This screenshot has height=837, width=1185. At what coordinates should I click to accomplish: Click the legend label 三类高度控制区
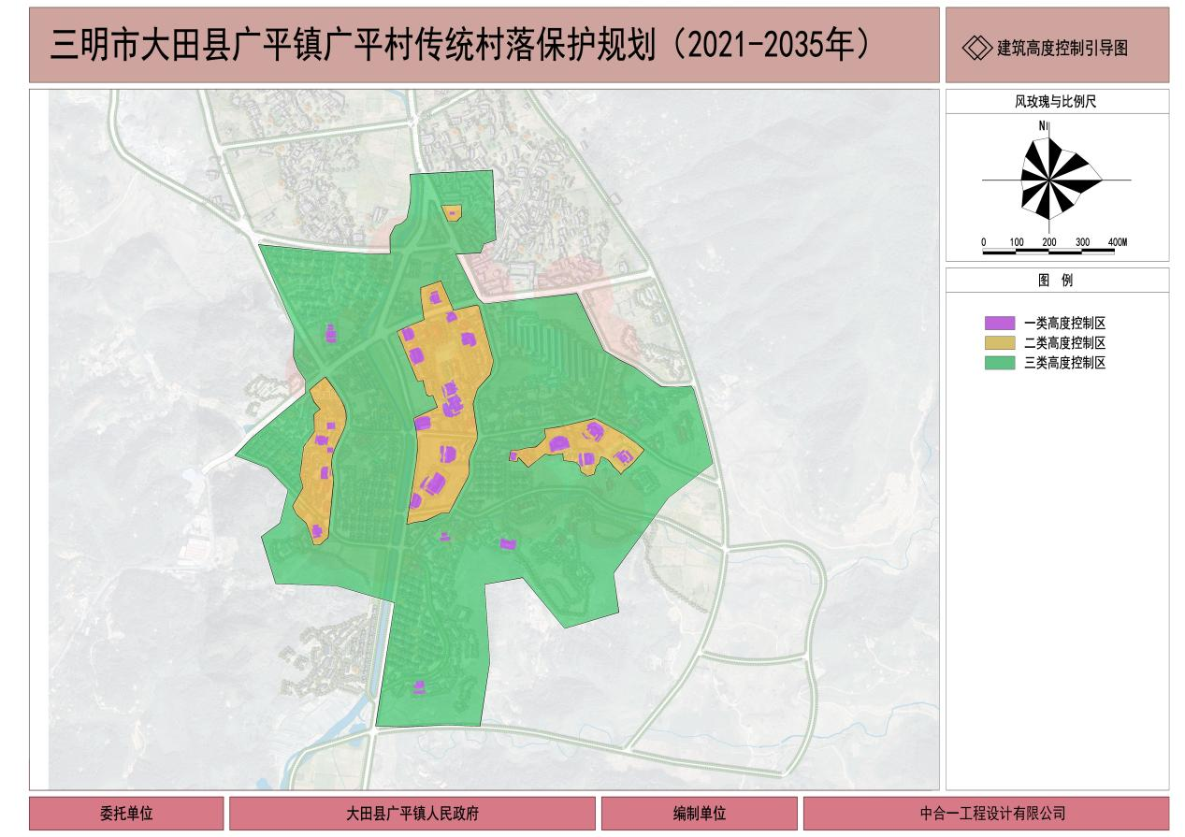click(x=1065, y=363)
